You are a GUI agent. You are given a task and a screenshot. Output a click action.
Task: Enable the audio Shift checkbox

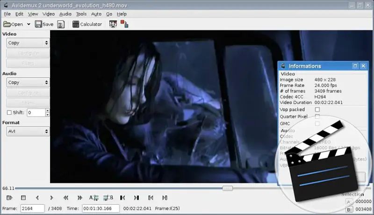point(9,112)
